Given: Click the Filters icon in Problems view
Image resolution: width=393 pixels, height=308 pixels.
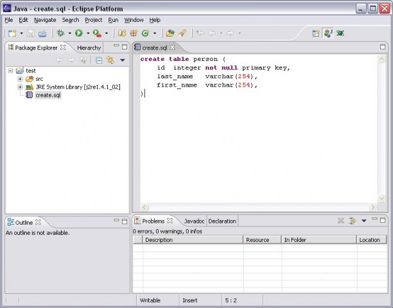Looking at the screenshot, I should coord(353,221).
